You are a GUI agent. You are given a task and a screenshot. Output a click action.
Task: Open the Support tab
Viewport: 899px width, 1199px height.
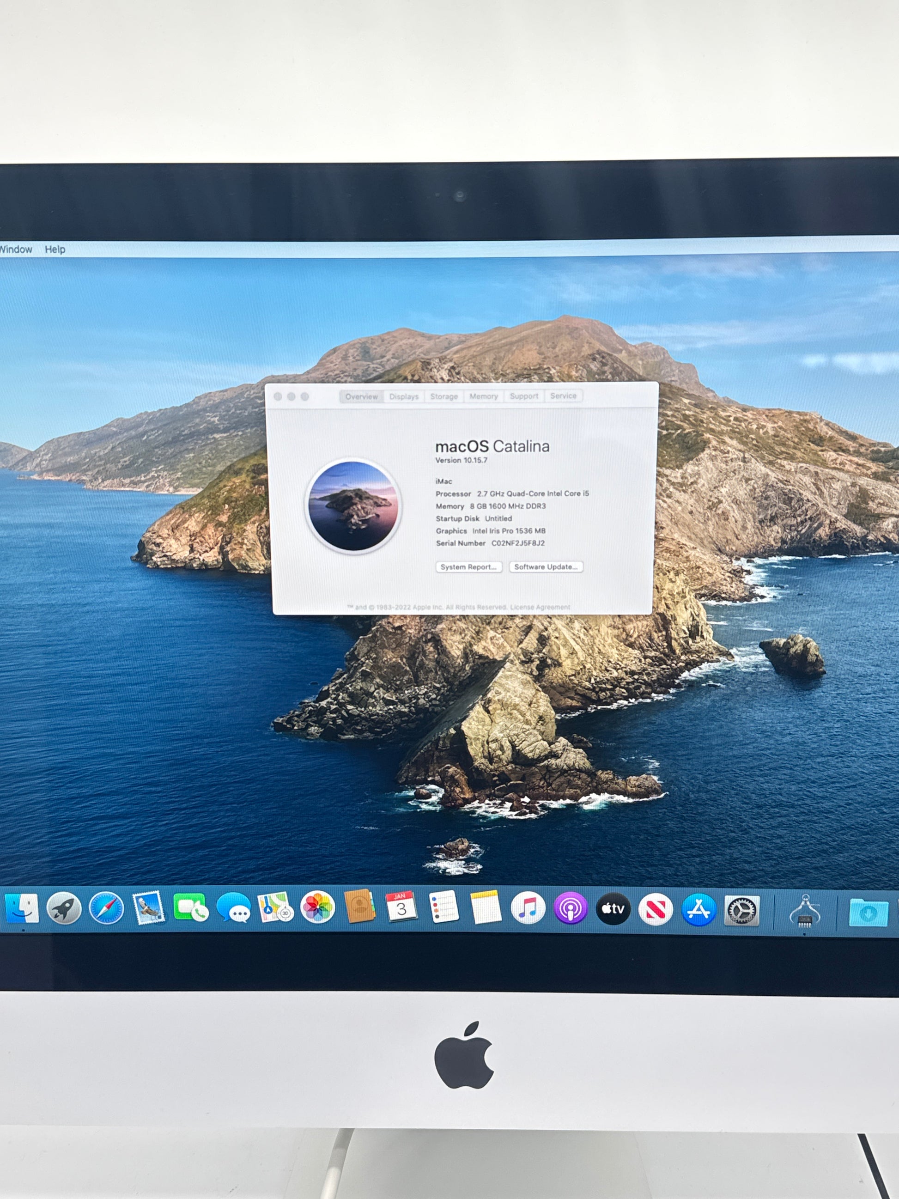point(523,396)
